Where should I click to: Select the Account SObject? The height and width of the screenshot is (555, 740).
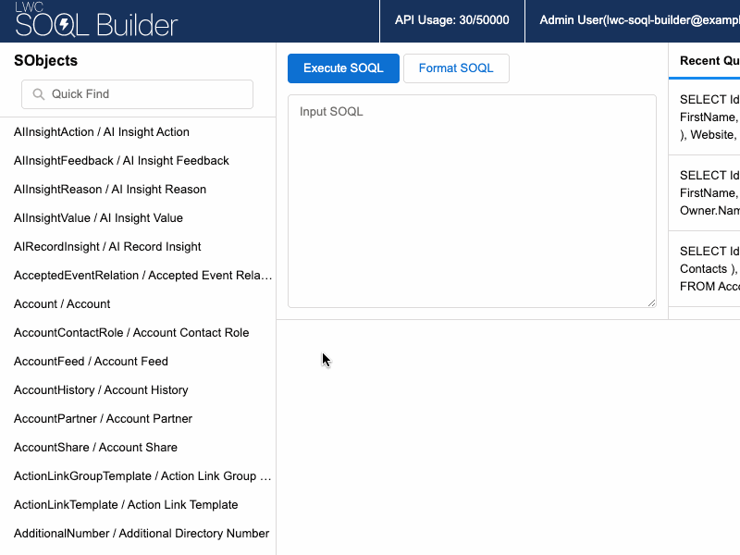click(x=61, y=303)
